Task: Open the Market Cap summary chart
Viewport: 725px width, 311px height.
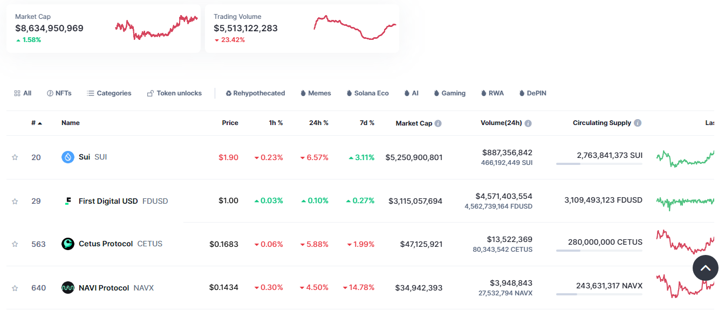Action: (156, 27)
